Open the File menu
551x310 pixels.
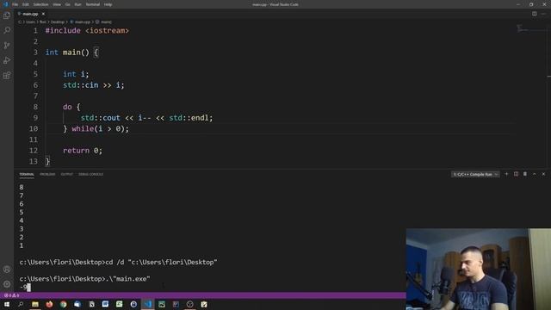pos(15,4)
